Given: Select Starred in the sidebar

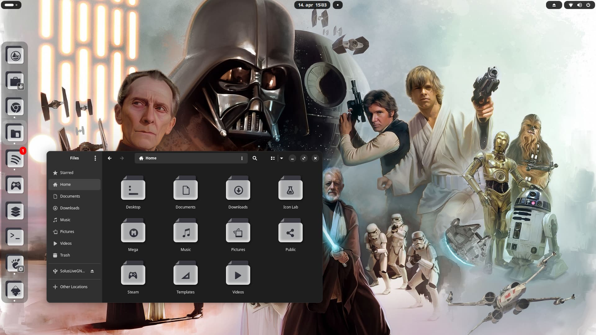Looking at the screenshot, I should pos(74,173).
